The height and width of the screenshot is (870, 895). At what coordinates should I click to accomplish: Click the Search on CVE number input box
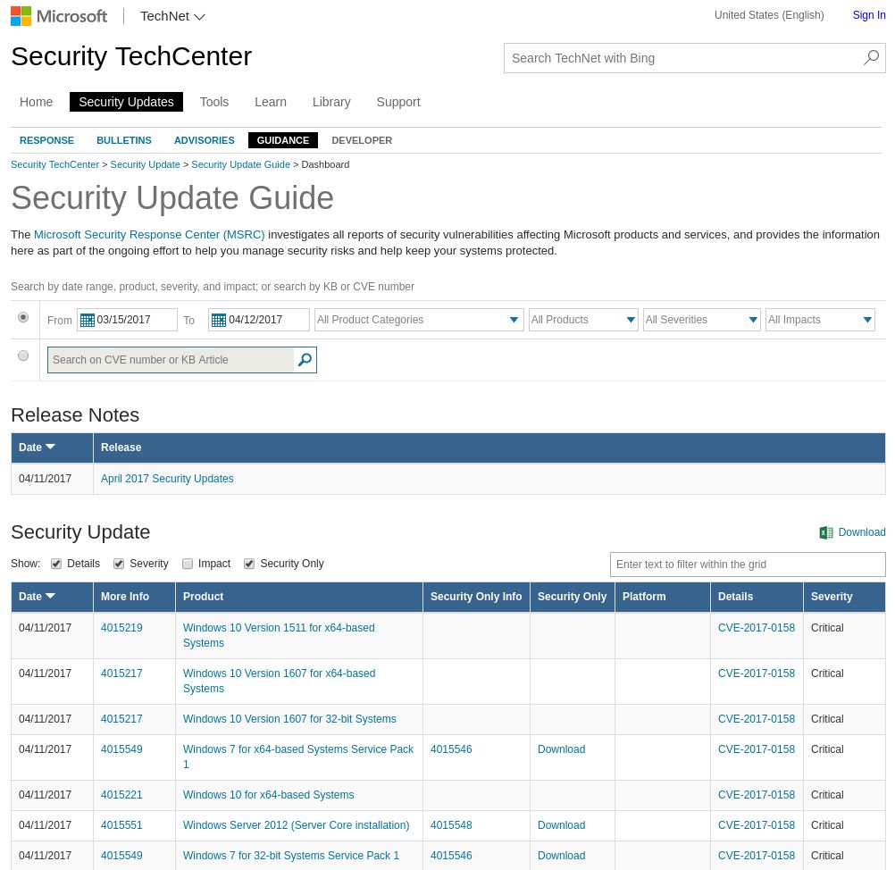coord(170,360)
